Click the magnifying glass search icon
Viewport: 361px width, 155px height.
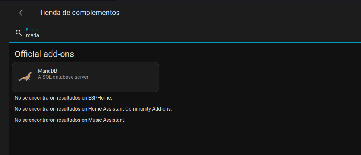tap(19, 33)
